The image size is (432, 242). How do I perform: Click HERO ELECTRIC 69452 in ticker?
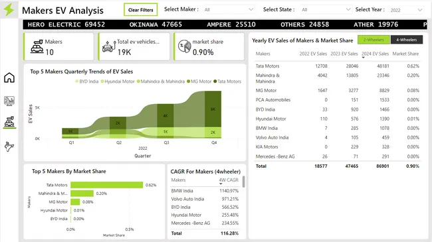(x=66, y=25)
